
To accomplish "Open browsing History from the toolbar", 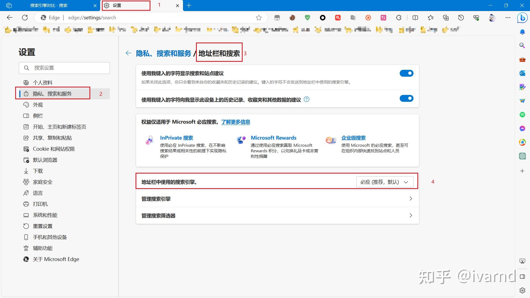I will click(461, 17).
